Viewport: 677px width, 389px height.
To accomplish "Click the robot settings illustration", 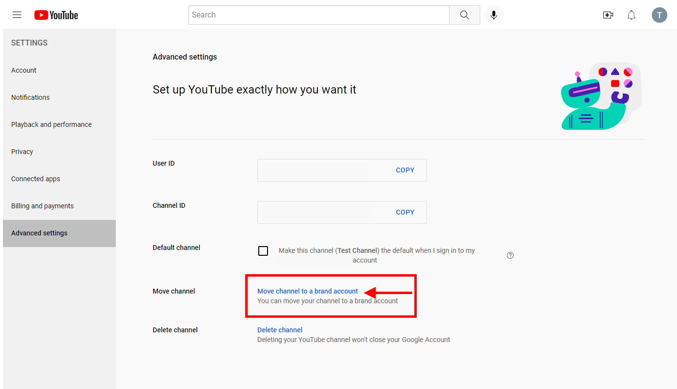I will point(601,96).
